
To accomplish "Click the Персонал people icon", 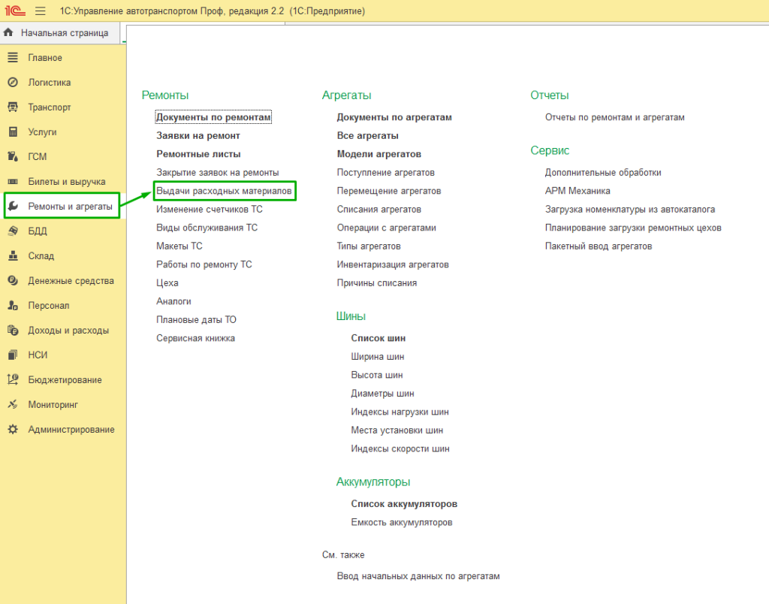I will coord(13,306).
